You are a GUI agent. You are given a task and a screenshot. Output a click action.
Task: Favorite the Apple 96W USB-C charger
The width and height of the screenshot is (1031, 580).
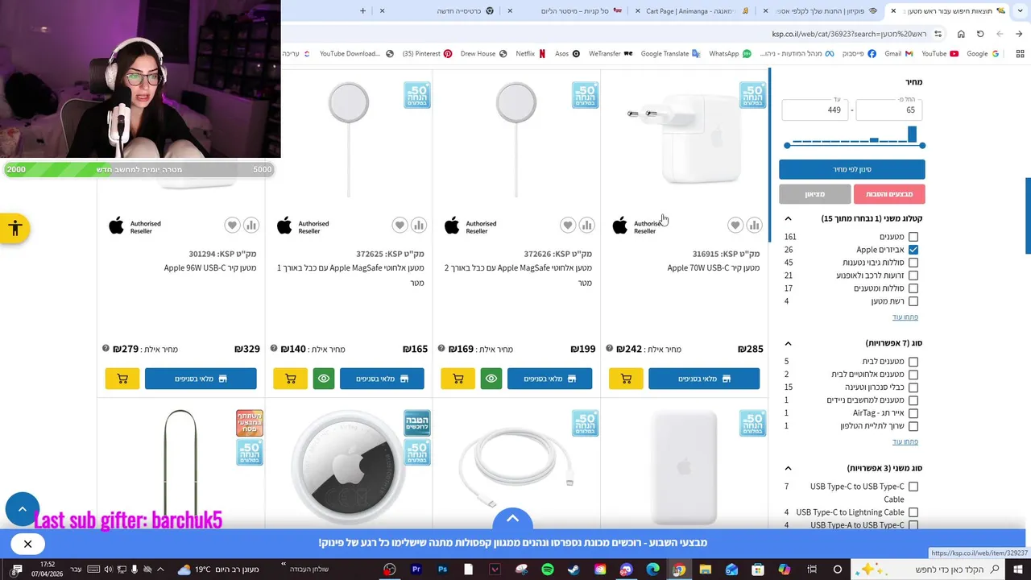click(x=232, y=226)
